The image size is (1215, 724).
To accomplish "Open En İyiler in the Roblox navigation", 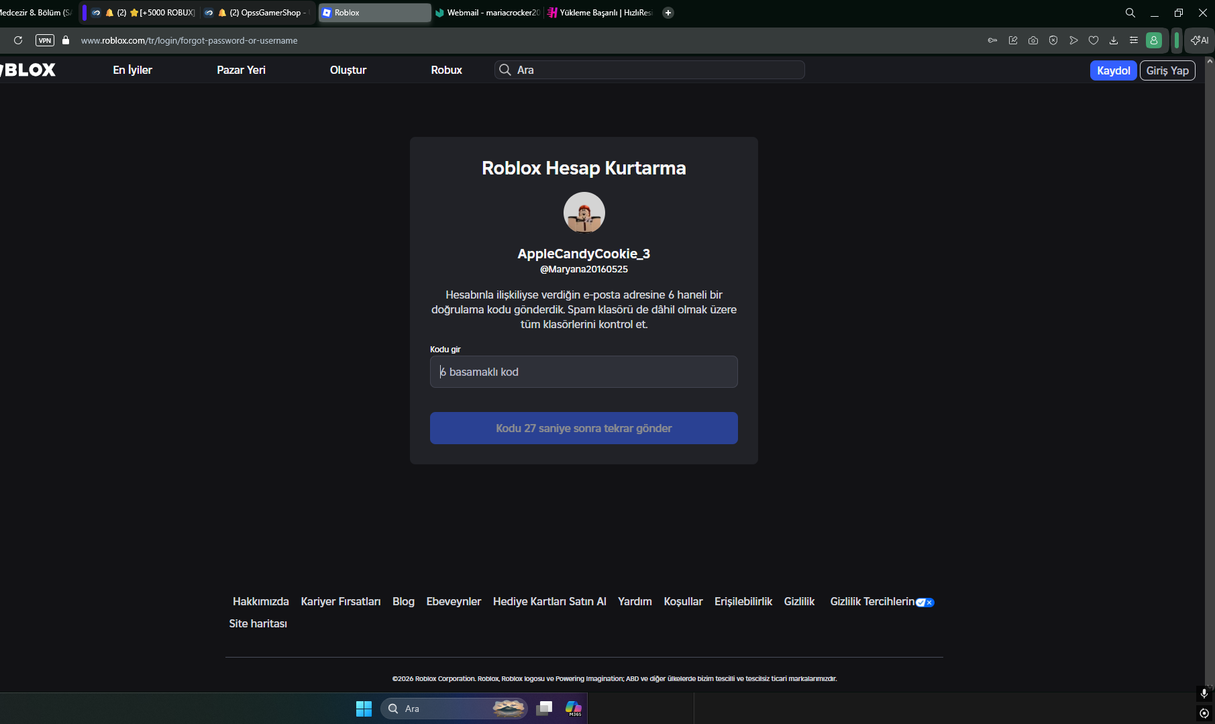I will tap(133, 70).
